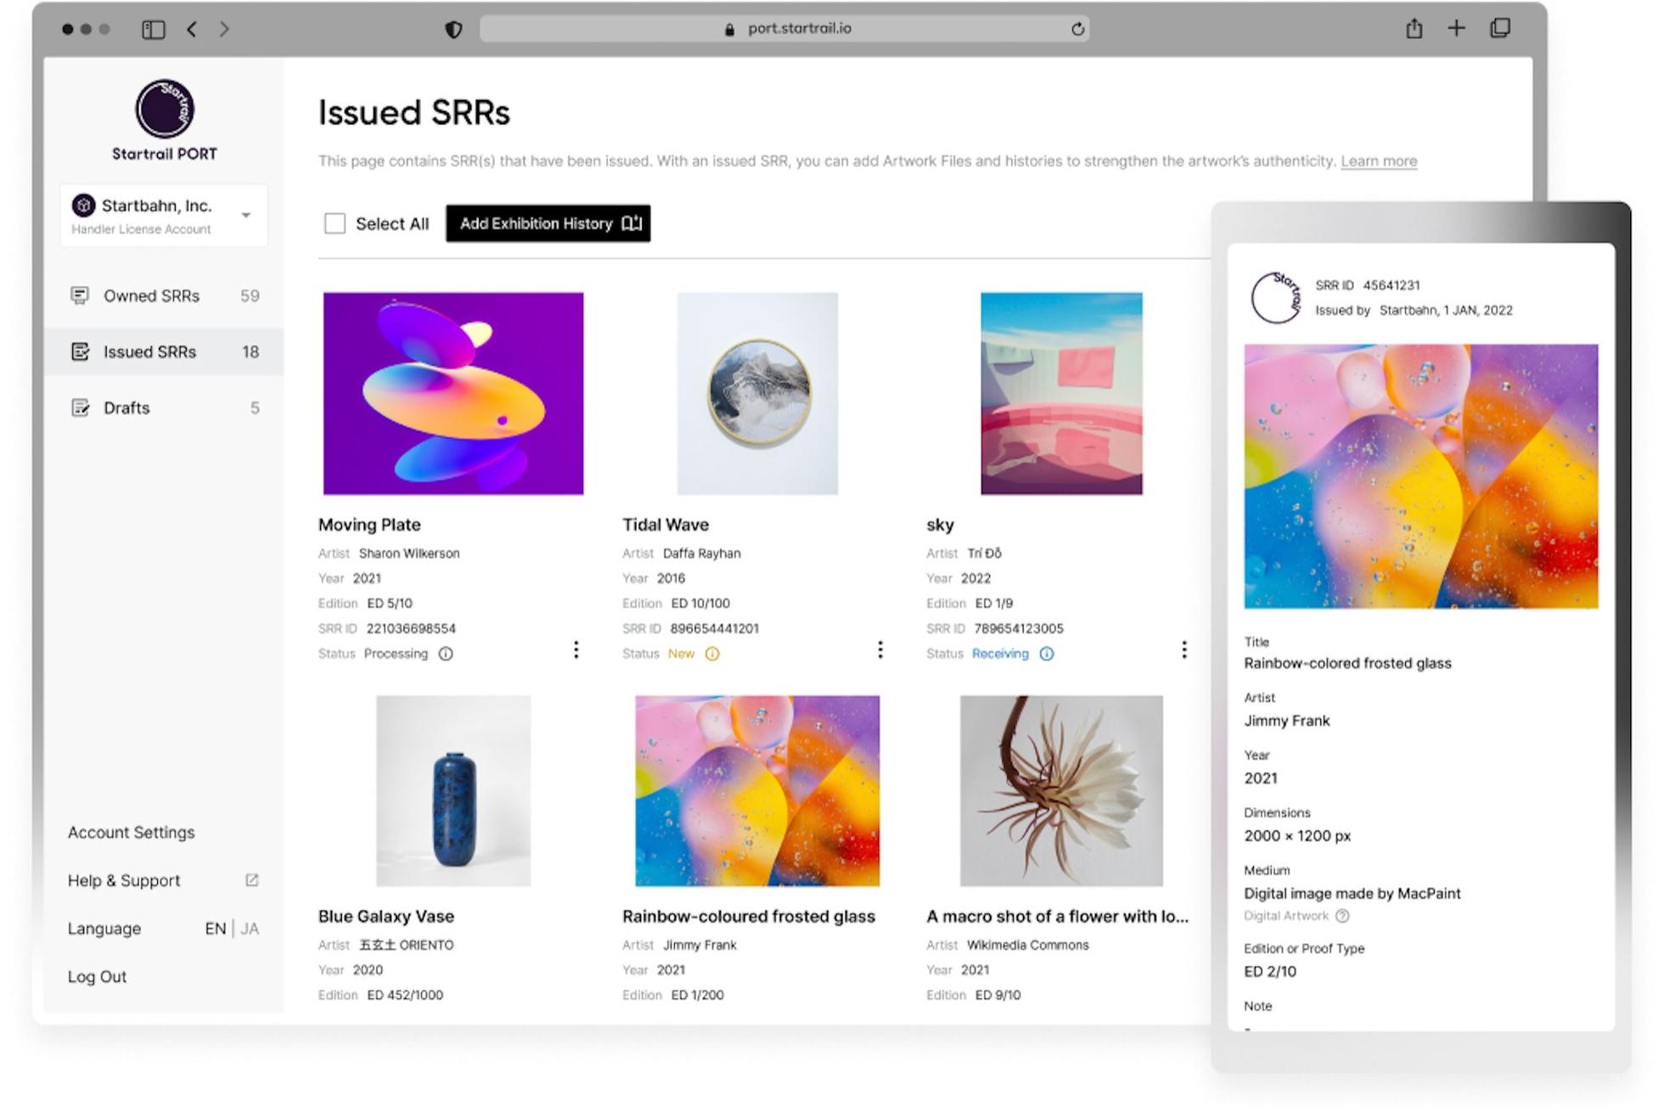Open Drafts section in sidebar
Screen dimensions: 1664x1107
point(126,408)
